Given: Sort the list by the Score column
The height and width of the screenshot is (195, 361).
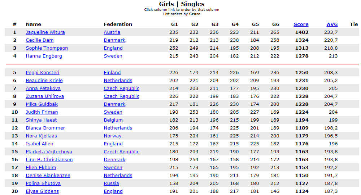Looking at the screenshot, I should (x=301, y=24).
